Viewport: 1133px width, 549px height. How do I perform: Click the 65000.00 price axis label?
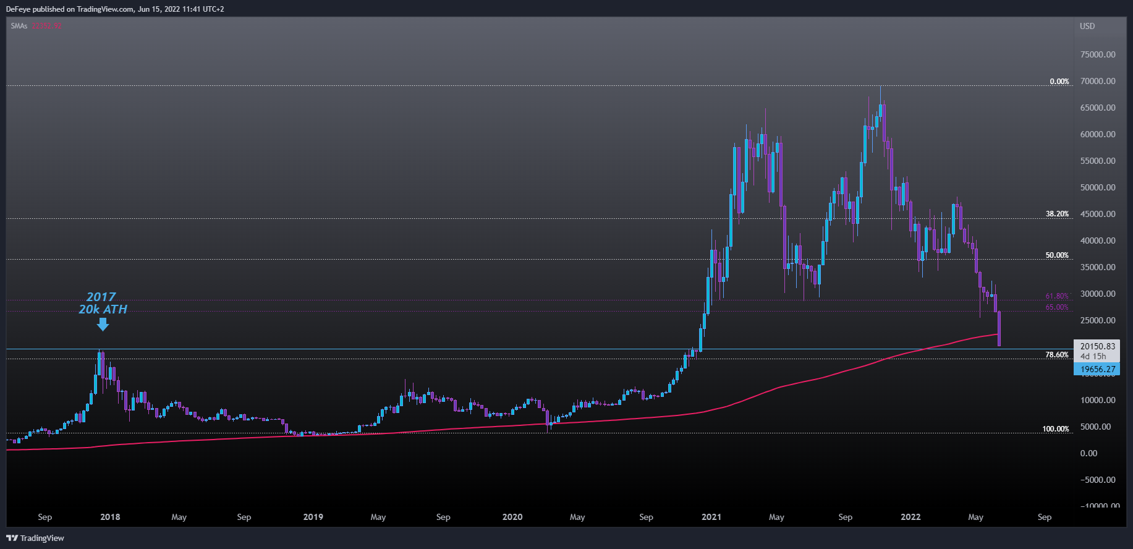tap(1098, 108)
